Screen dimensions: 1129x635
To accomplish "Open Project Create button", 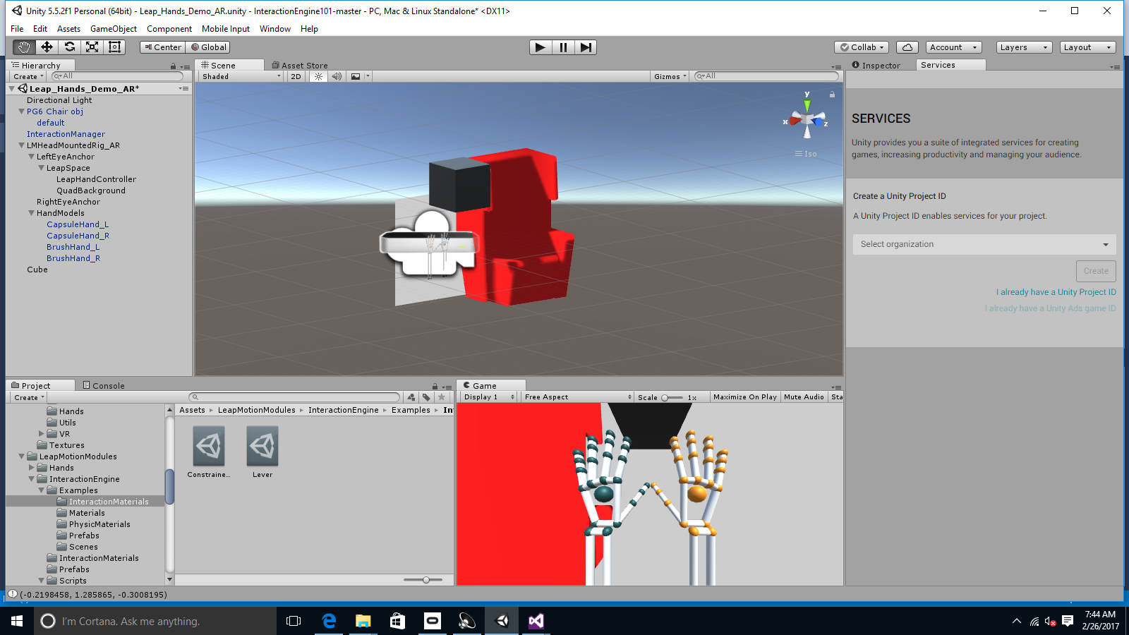I will 28,397.
